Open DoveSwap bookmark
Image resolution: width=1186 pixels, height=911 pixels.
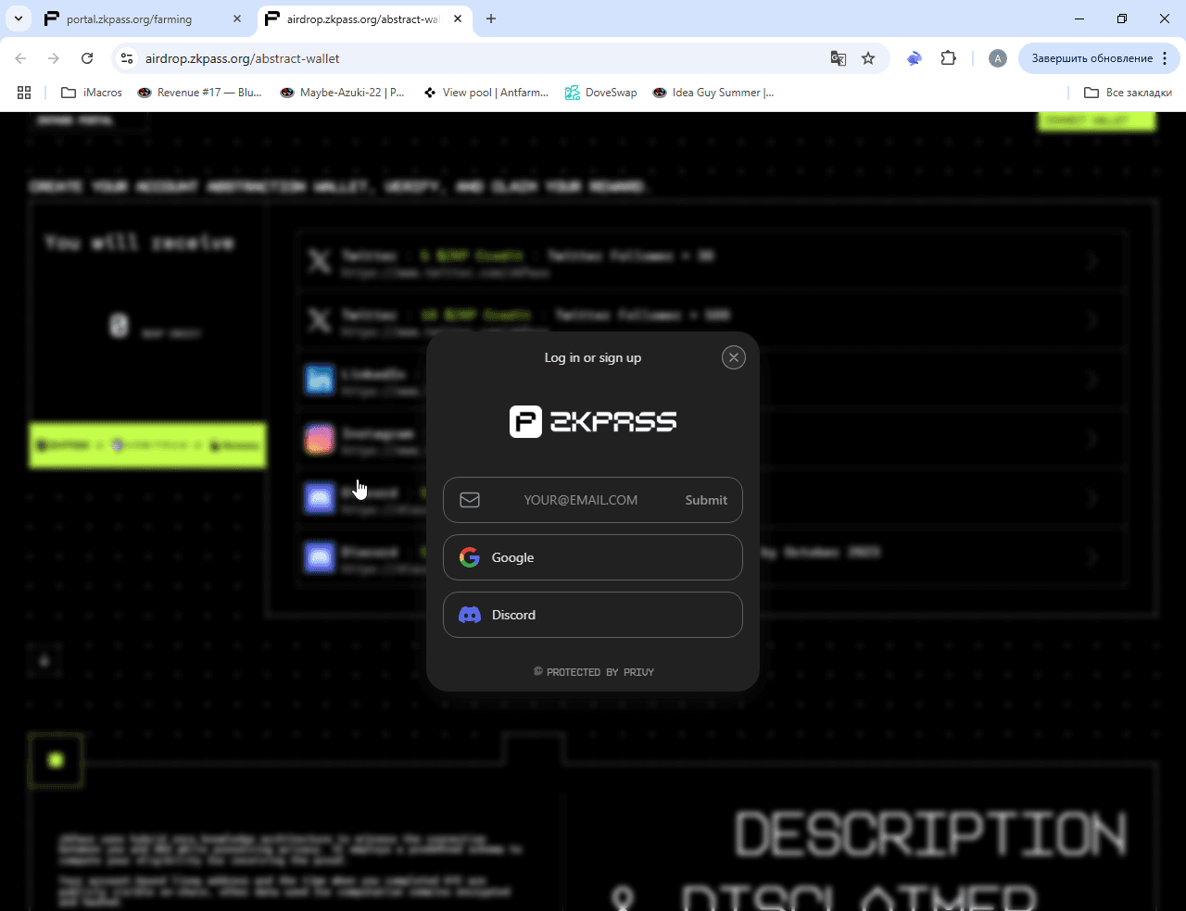[x=601, y=93]
